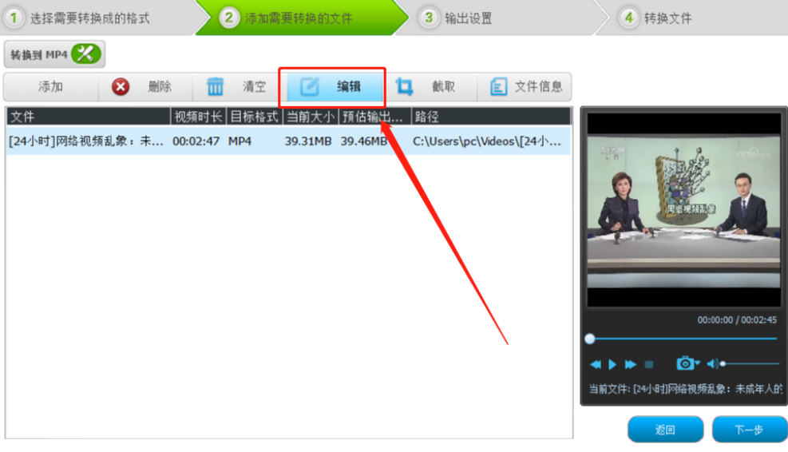The width and height of the screenshot is (788, 452).
Task: Select the file row [24小时]网络视频乱象
Action: (x=288, y=141)
